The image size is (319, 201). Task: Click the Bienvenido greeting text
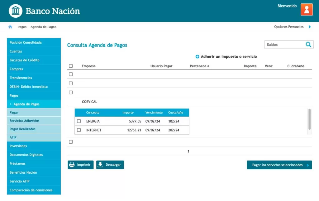coord(287,6)
